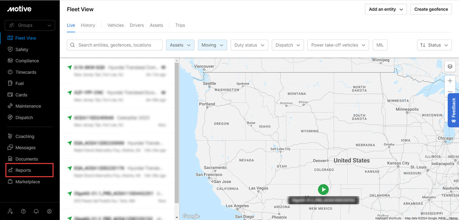Screen dimensions: 459x220
Task: Expand the Moving filter dropdown
Action: click(212, 45)
